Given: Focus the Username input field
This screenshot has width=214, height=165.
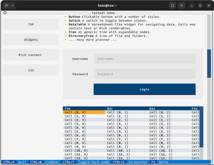Looking at the screenshot, I should [144, 59].
